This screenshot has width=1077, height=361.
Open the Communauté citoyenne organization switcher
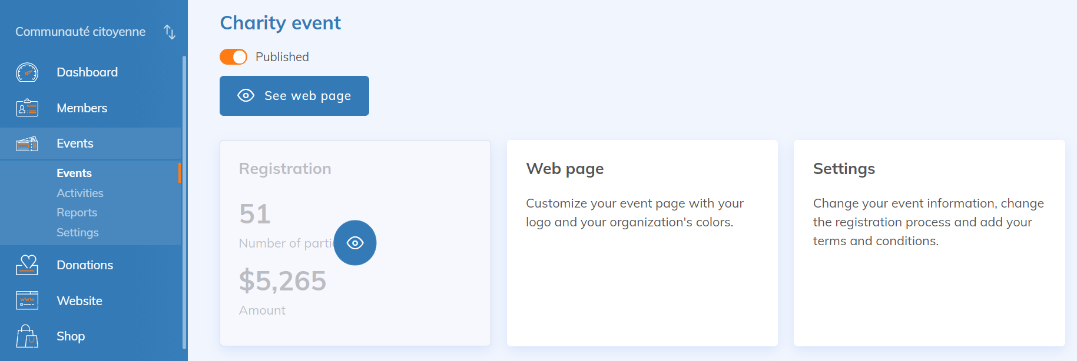click(x=81, y=32)
